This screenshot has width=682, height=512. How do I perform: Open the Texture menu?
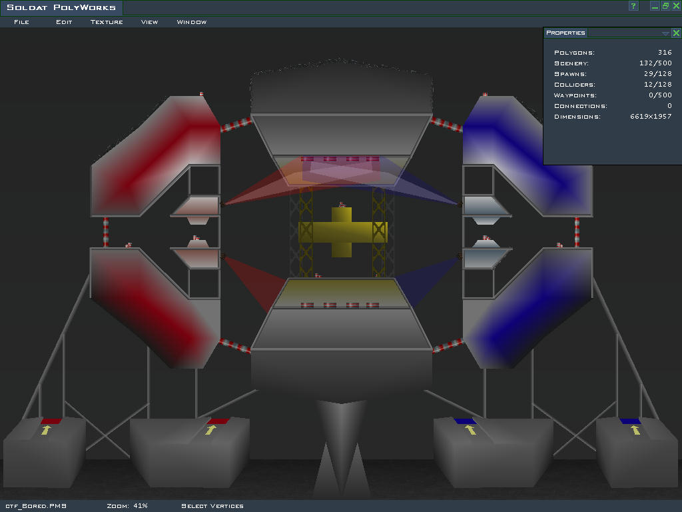[107, 22]
